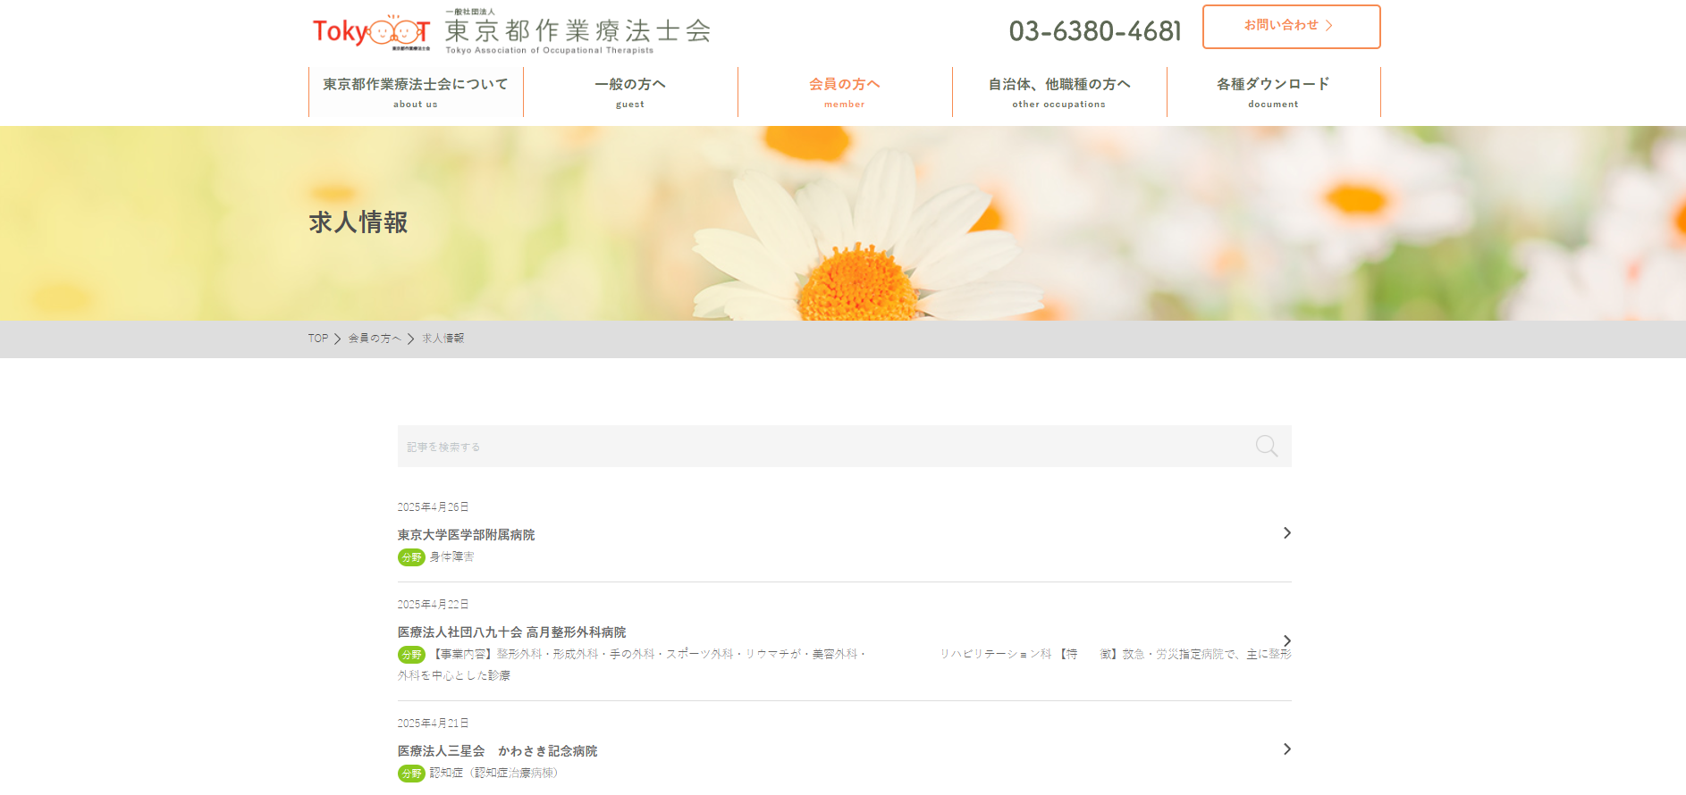Image resolution: width=1686 pixels, height=795 pixels.
Task: Open the 各種ダウンロード document menu
Action: coord(1273,92)
